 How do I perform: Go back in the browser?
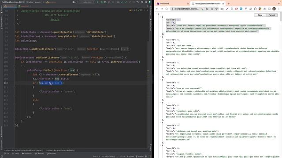157,9
